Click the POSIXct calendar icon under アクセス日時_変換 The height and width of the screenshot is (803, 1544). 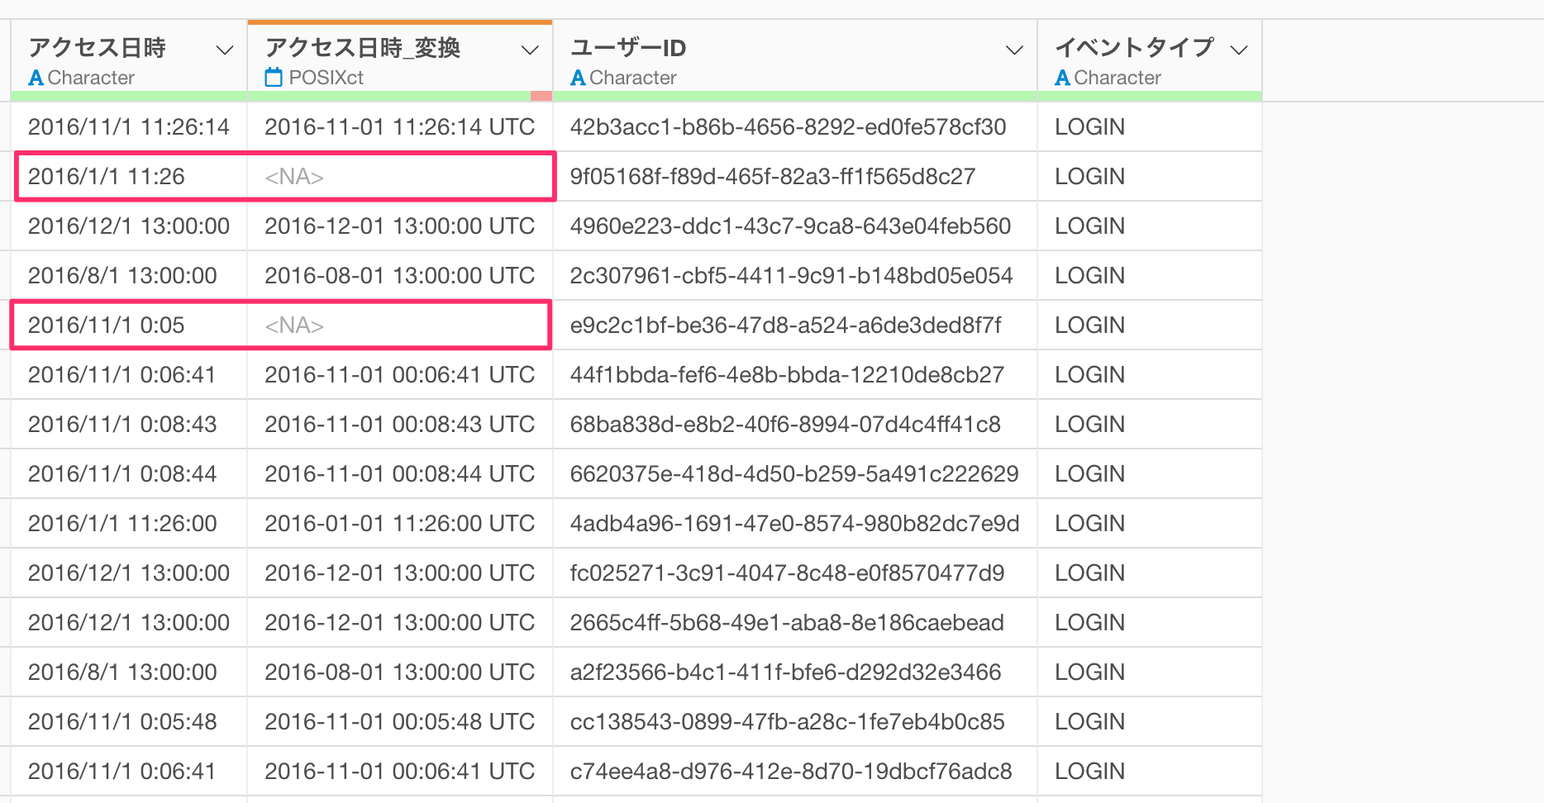click(273, 78)
